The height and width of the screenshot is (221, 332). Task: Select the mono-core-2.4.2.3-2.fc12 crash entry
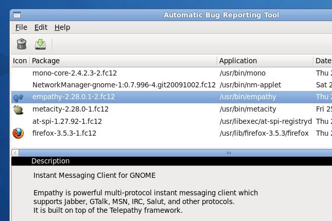[x=72, y=73]
